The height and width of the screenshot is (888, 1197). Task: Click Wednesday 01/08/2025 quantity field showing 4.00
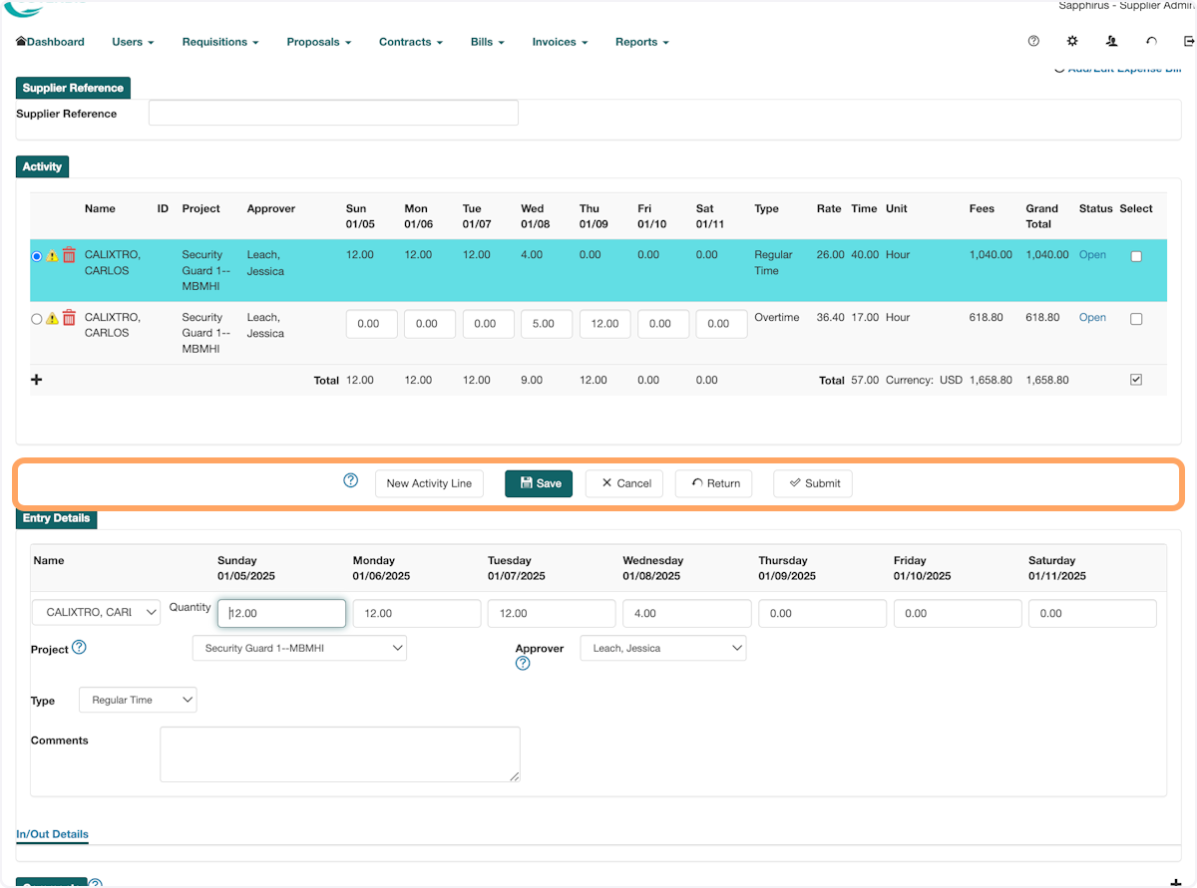pos(687,613)
